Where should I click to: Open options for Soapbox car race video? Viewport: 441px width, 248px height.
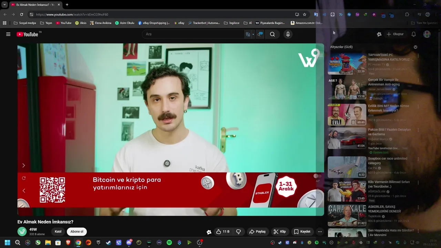coord(418,159)
